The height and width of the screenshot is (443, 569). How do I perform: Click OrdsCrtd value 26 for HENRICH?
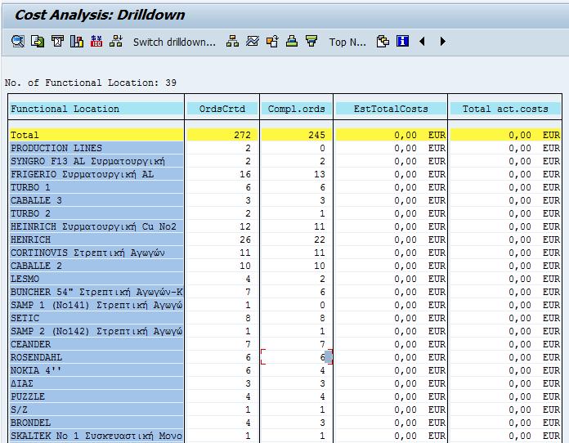pyautogui.click(x=245, y=239)
